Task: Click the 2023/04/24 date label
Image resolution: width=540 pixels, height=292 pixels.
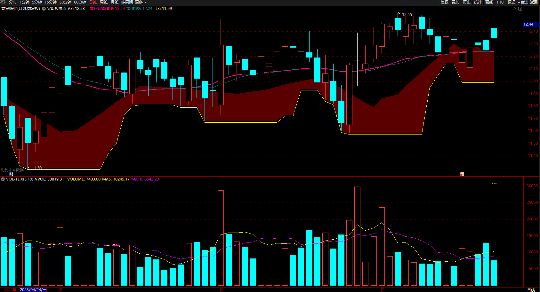Action: click(33, 290)
